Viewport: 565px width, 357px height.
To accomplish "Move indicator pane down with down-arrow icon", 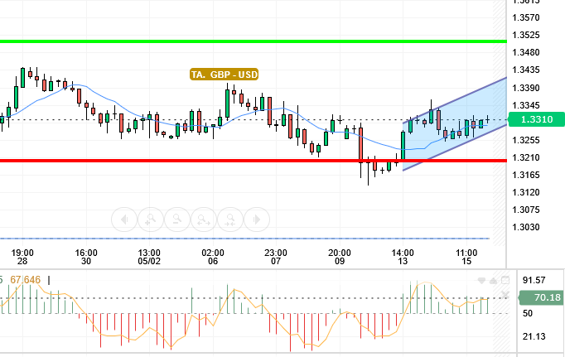I will click(481, 281).
